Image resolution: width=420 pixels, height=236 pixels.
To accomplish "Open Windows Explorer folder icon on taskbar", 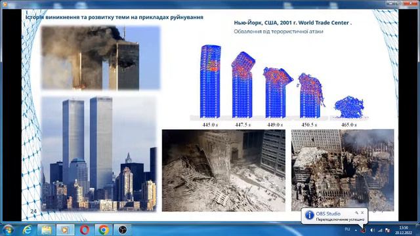I will [x=47, y=230].
